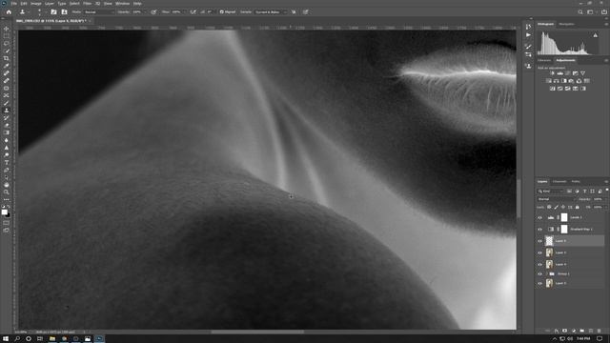610x343 pixels.
Task: Open the tool preset picker arrow
Action: tap(29, 12)
